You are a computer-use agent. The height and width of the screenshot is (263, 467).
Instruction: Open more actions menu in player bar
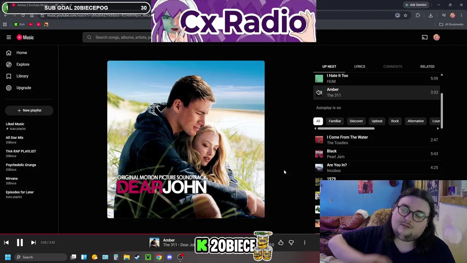pyautogui.click(x=305, y=243)
